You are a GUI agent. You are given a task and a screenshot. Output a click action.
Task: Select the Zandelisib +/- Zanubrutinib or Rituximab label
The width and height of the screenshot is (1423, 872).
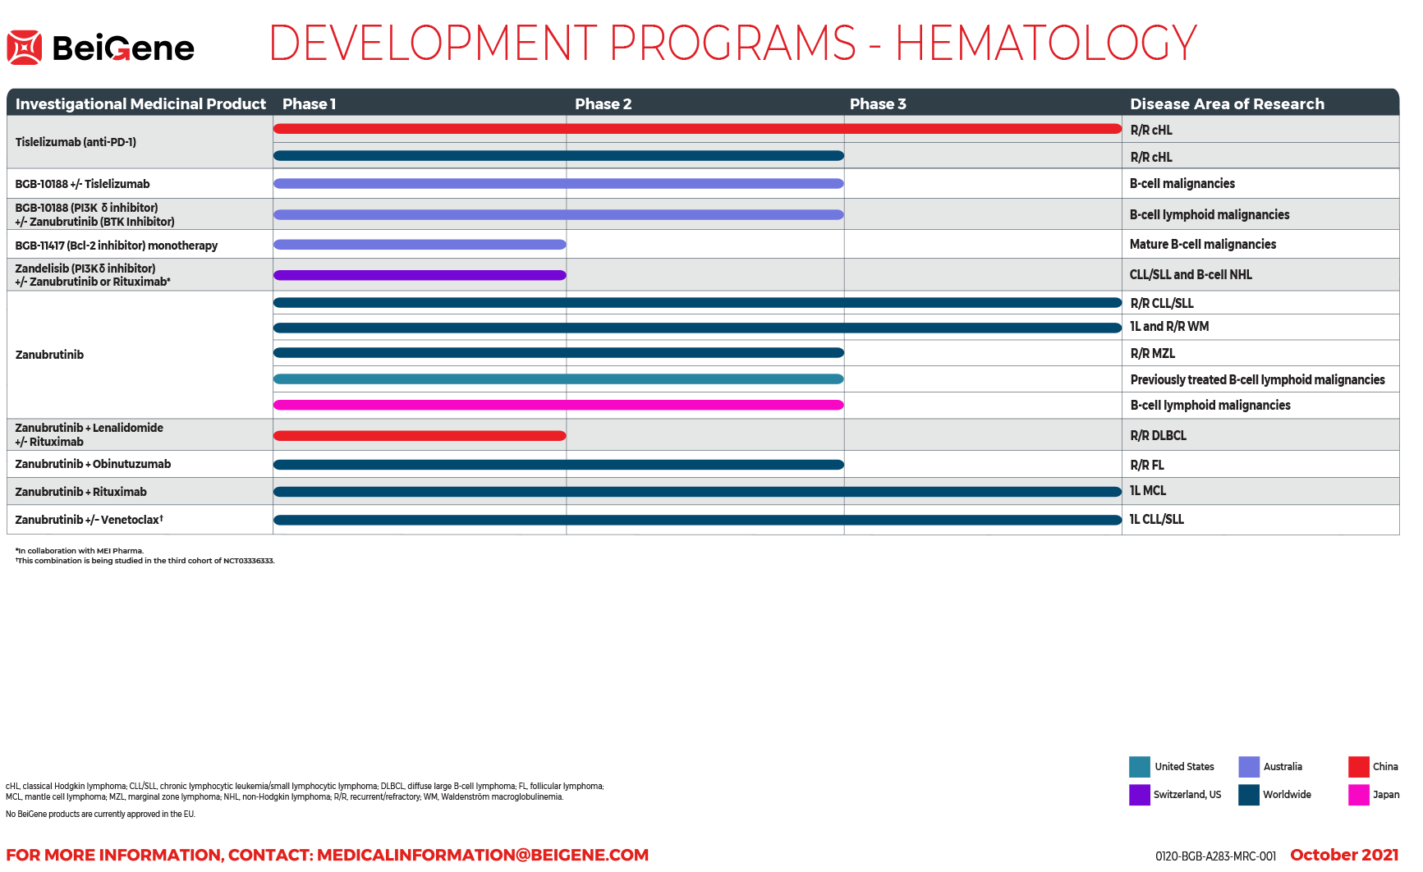(x=93, y=275)
